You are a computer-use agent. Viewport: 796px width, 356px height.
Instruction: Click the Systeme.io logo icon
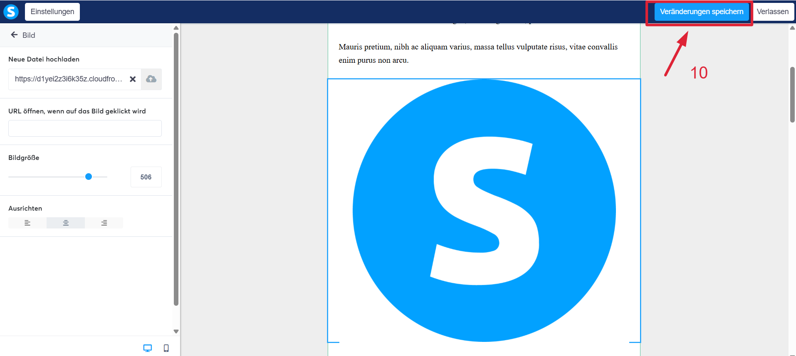11,12
